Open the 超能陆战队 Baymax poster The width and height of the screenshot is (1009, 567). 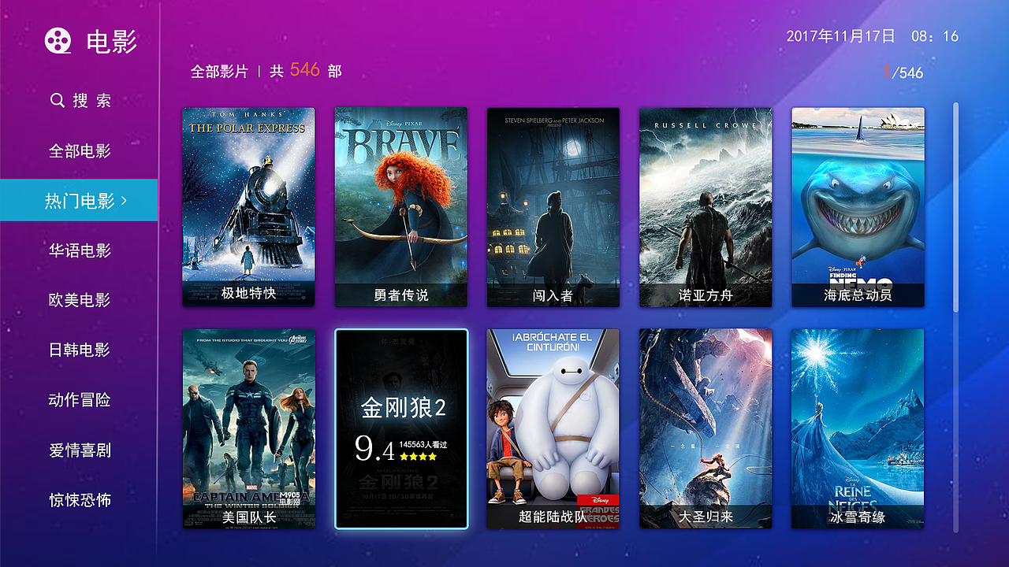click(x=553, y=428)
